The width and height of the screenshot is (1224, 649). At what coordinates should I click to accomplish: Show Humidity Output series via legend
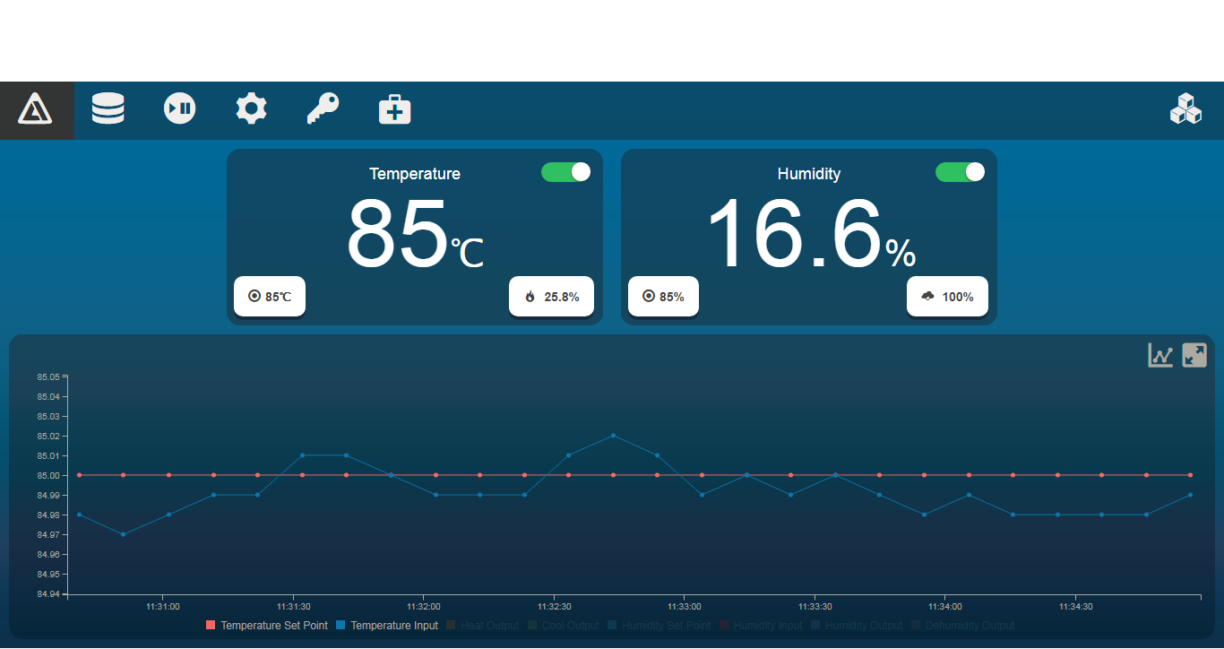pos(857,626)
